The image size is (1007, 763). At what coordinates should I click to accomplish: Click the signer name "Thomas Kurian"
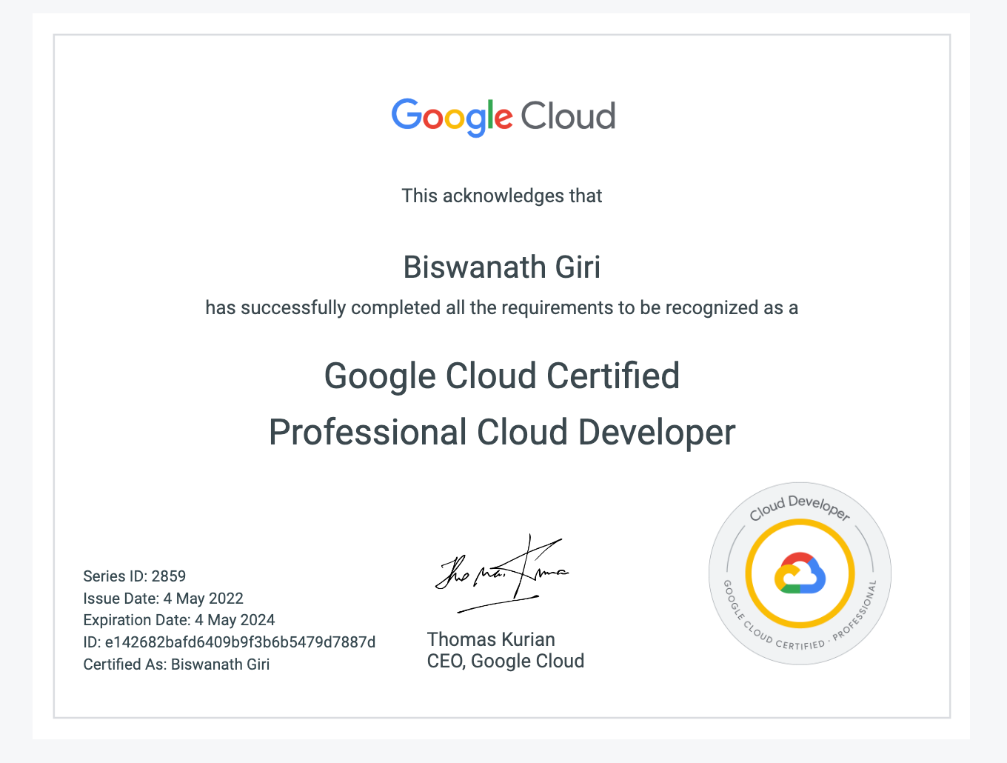coord(491,639)
